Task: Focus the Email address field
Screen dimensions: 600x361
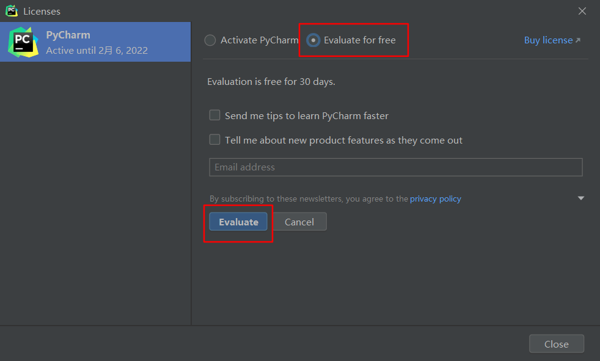Action: [x=396, y=167]
